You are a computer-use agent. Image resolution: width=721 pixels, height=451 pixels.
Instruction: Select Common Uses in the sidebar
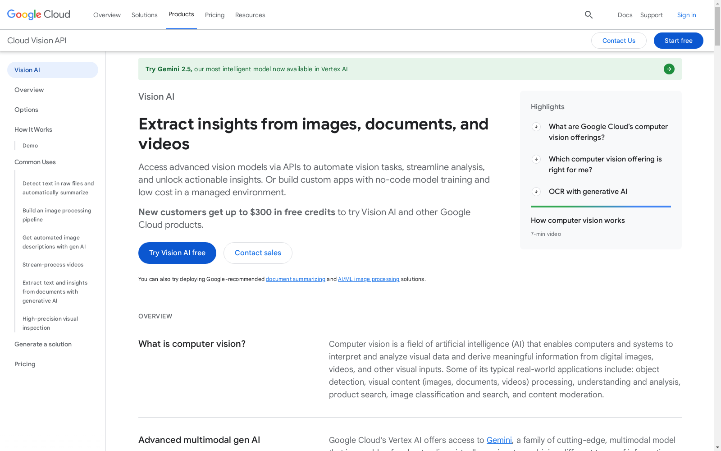click(x=35, y=162)
